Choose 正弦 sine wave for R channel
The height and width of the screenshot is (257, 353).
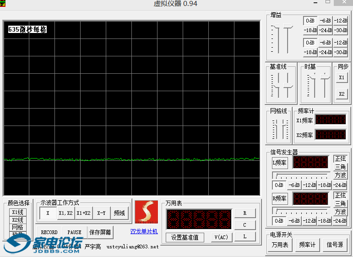340,195
